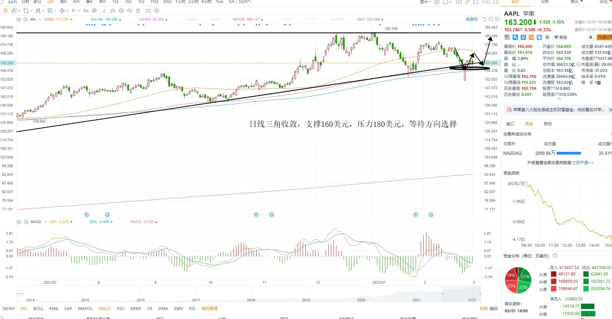The height and width of the screenshot is (319, 612).
Task: Delete drawings with the trash icon
Action: click(x=138, y=11)
